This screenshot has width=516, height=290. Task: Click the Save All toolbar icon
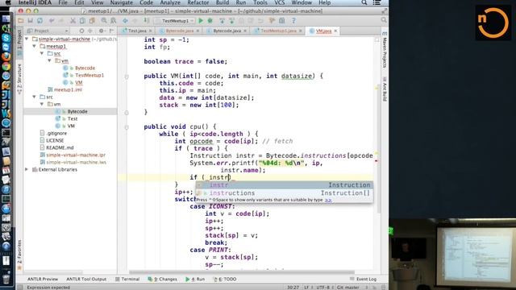point(31,21)
